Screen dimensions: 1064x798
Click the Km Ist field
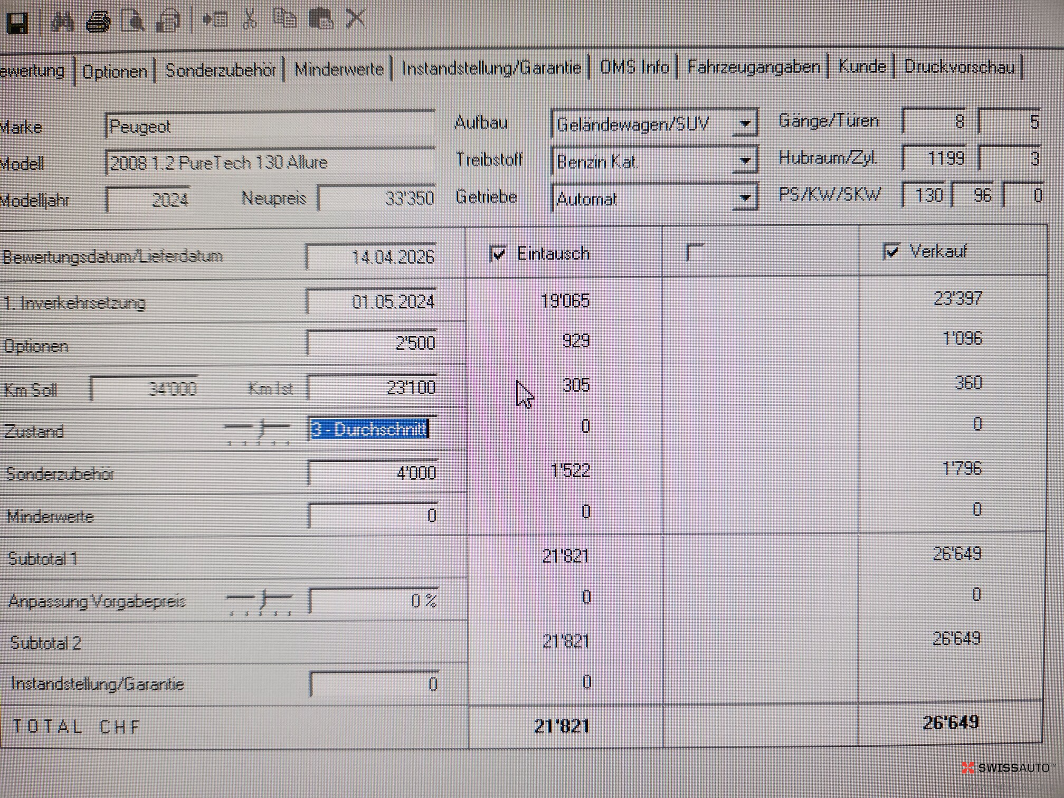pyautogui.click(x=373, y=387)
